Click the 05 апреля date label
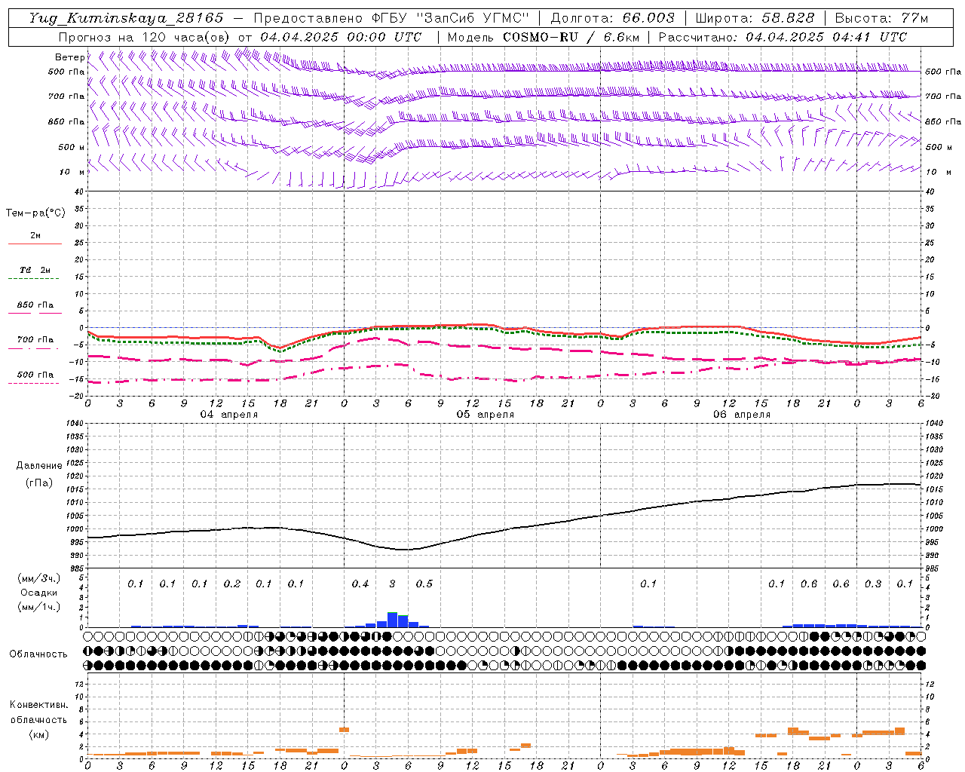 pos(486,415)
